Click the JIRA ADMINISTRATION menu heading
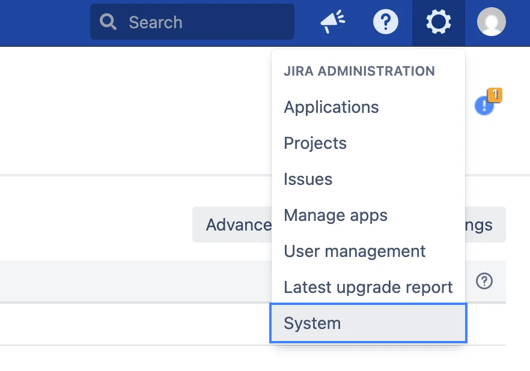 pyautogui.click(x=359, y=71)
